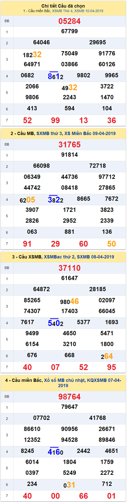Select second prize number 28185
The width and height of the screenshot is (127, 502).
pos(98,289)
